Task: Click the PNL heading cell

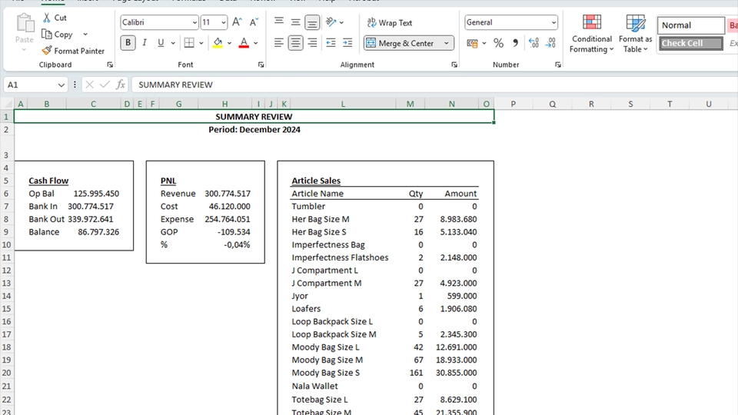Action: (168, 181)
